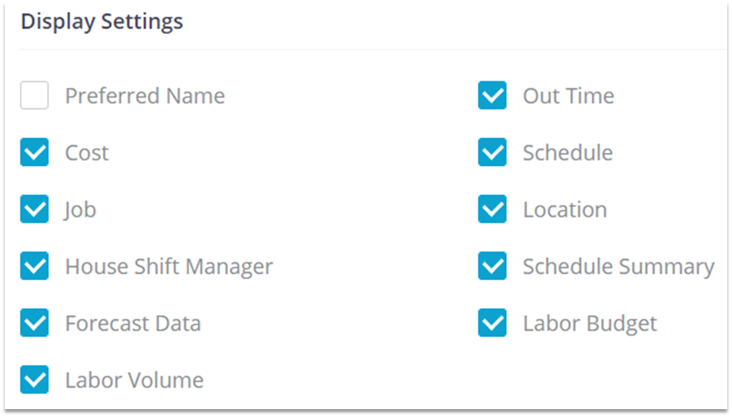Untick the Schedule Summary checkbox
Screen dimensions: 732x417
(x=492, y=267)
